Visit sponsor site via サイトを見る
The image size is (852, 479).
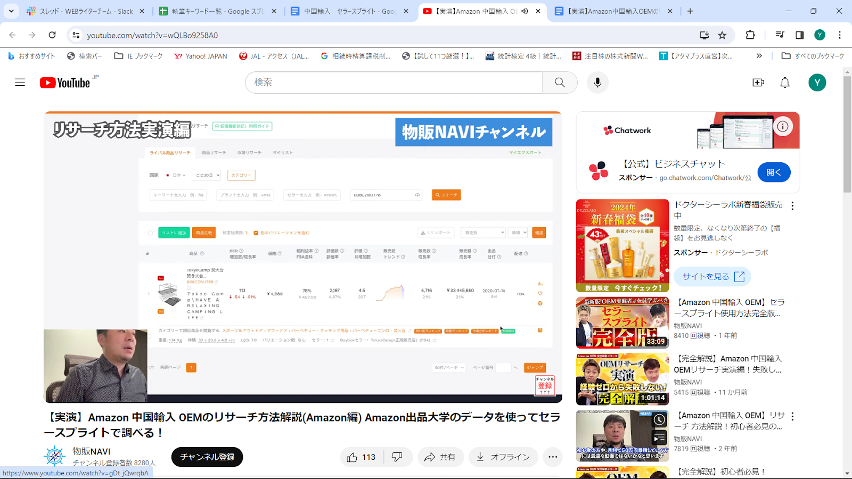pyautogui.click(x=712, y=277)
